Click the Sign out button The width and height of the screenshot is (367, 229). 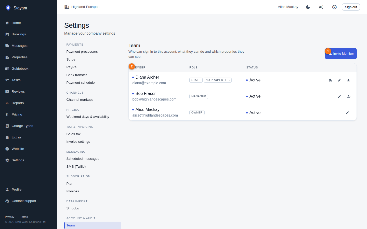click(351, 7)
